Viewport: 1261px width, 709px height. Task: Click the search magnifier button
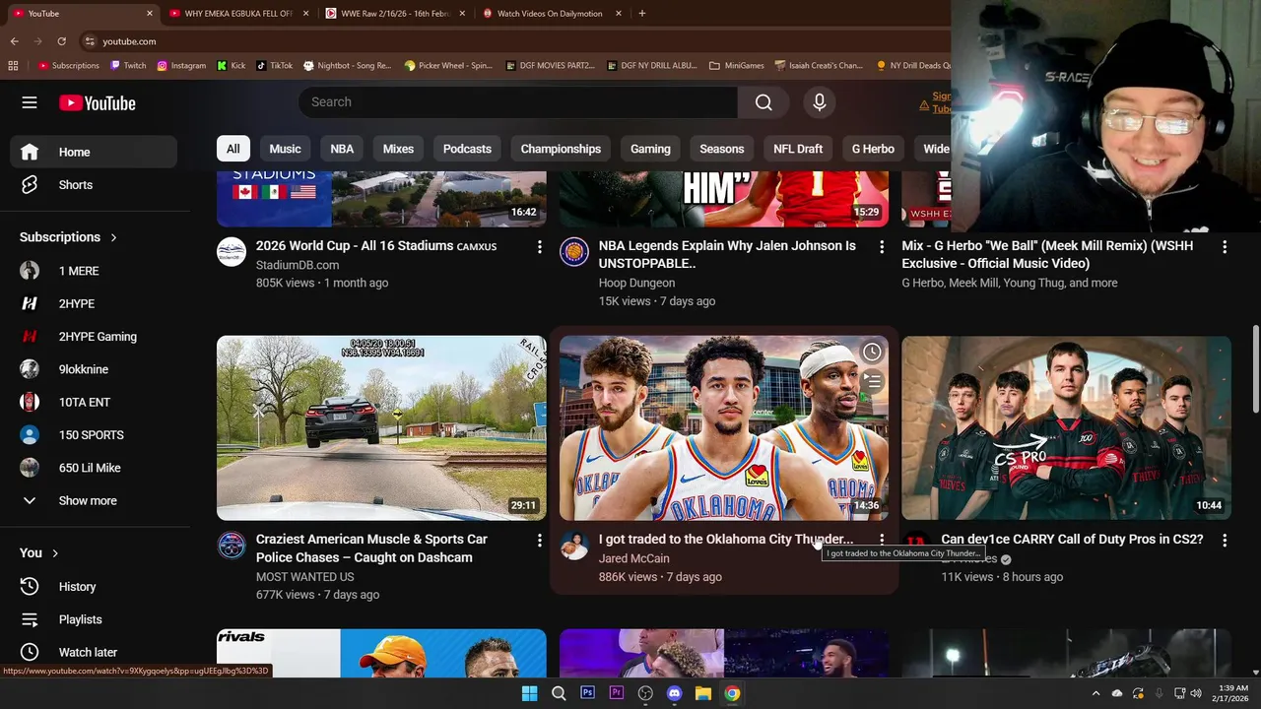tap(763, 102)
